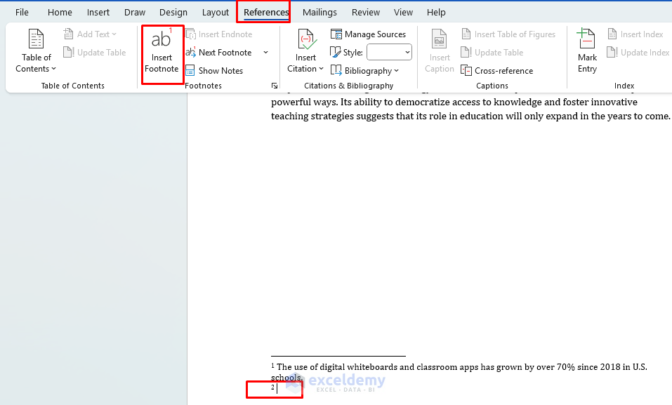Expand the Next Footnote dropdown arrow
The height and width of the screenshot is (405, 672).
pos(265,52)
